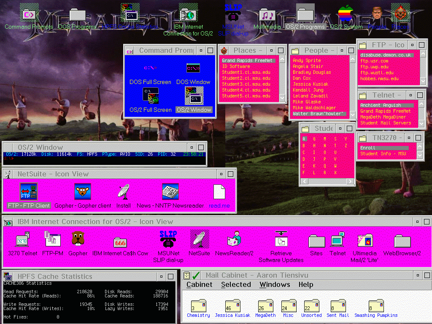
Task: Select Jessica Kusiak in People list
Action: tap(310, 84)
